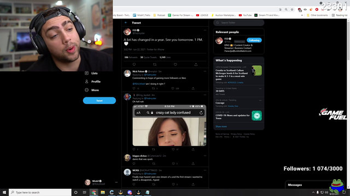
Task: Share the crazy cat lady image tweet
Action: (x=193, y=149)
